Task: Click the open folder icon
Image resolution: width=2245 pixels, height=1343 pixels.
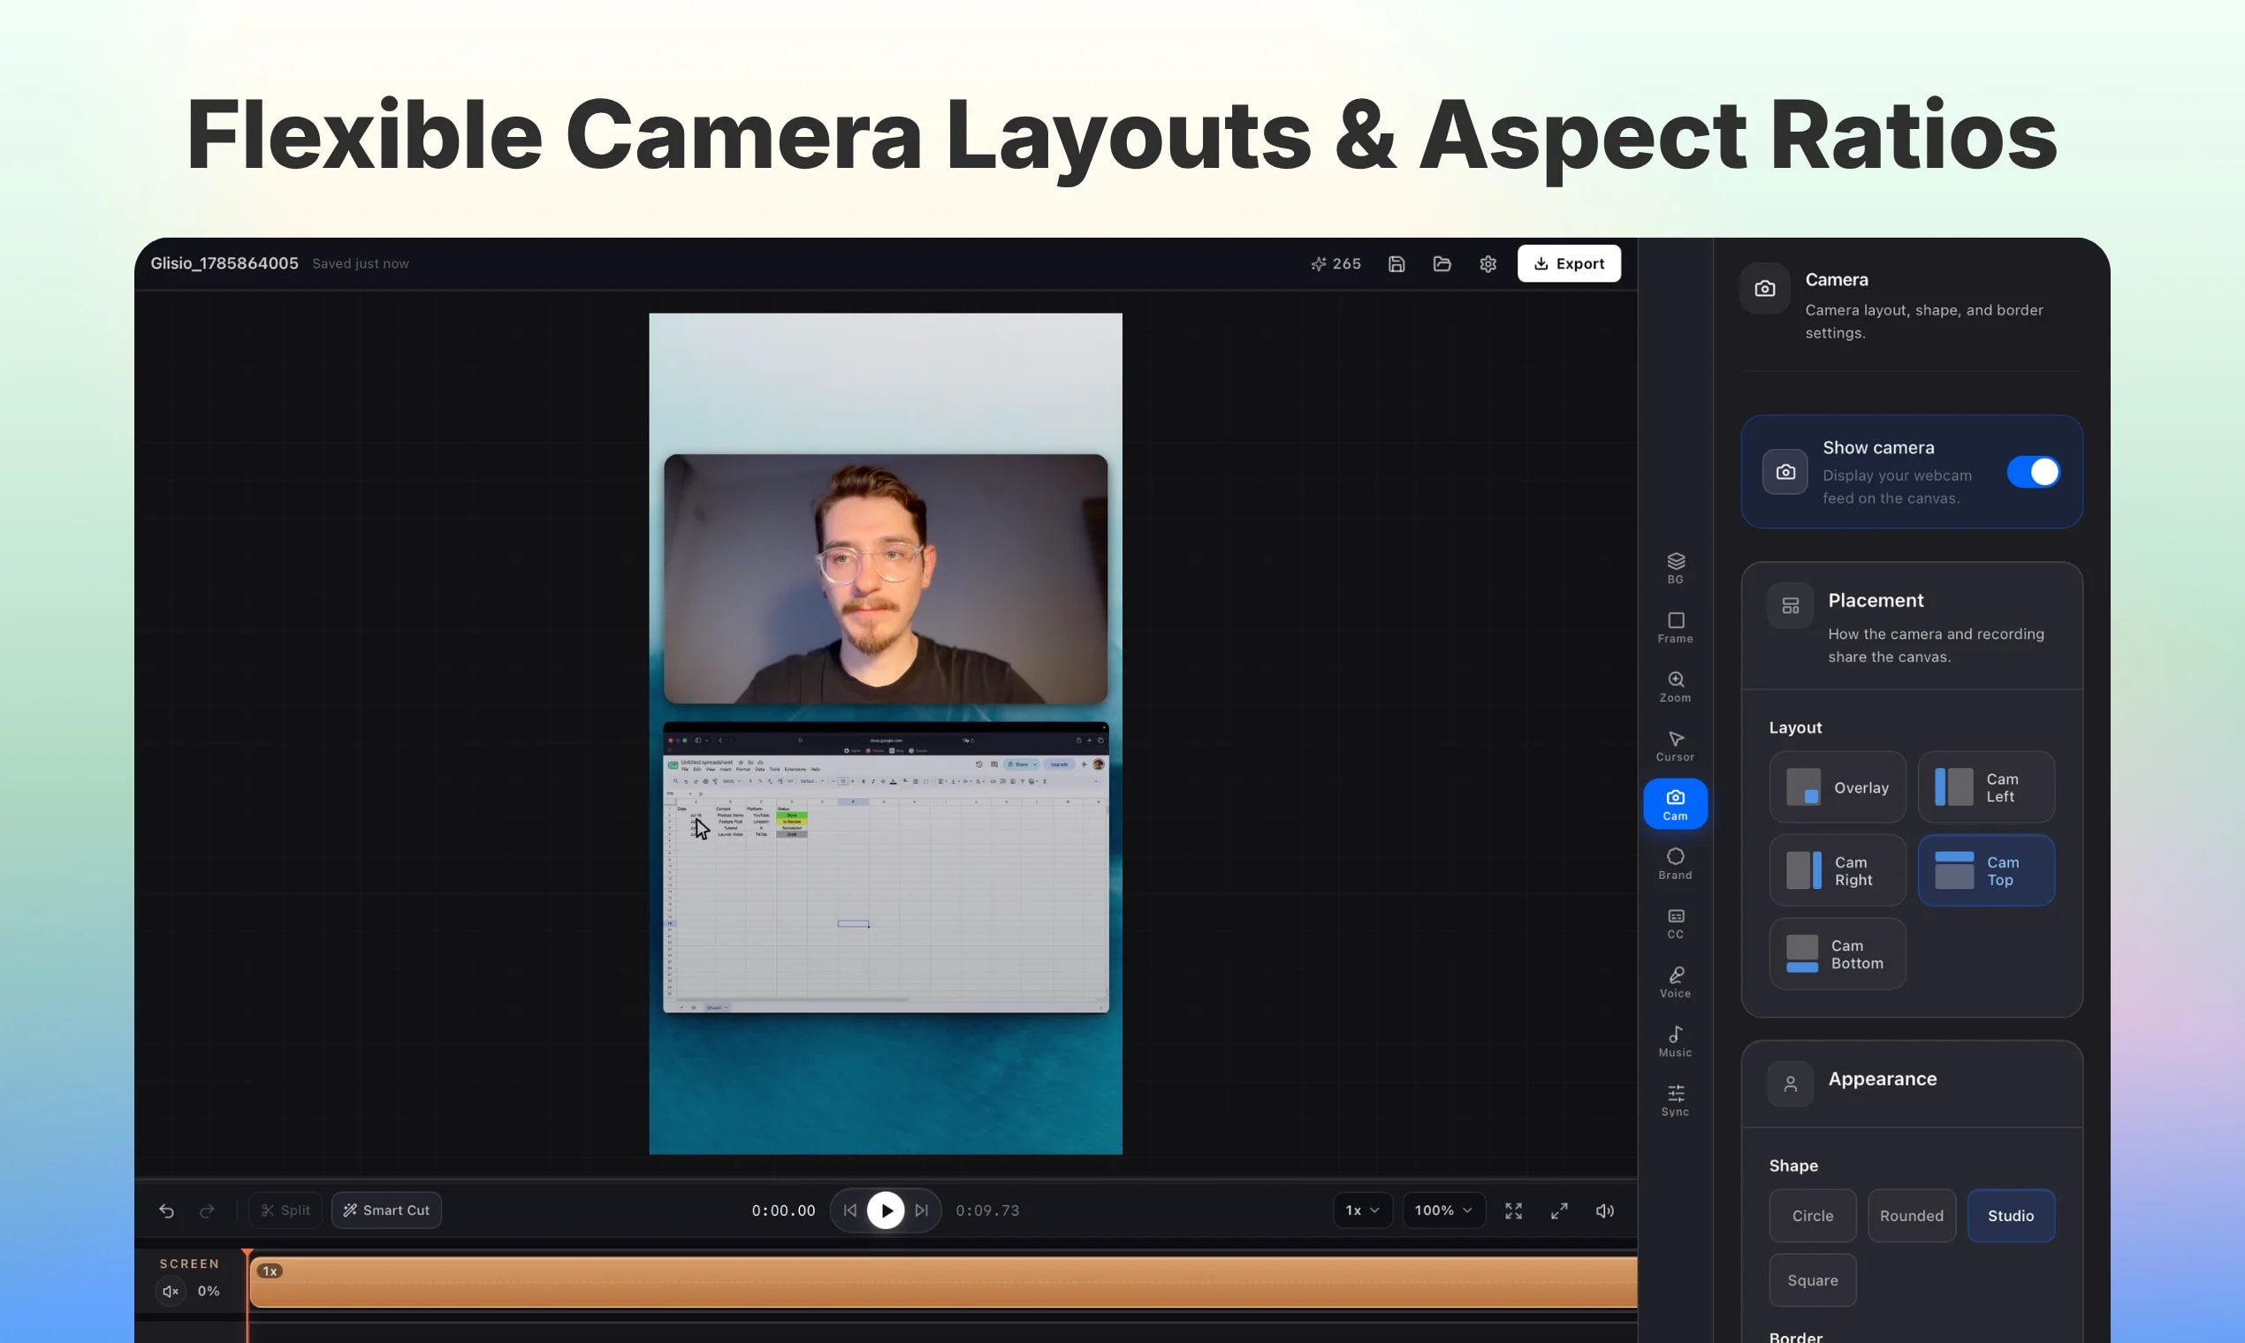Action: [x=1442, y=263]
